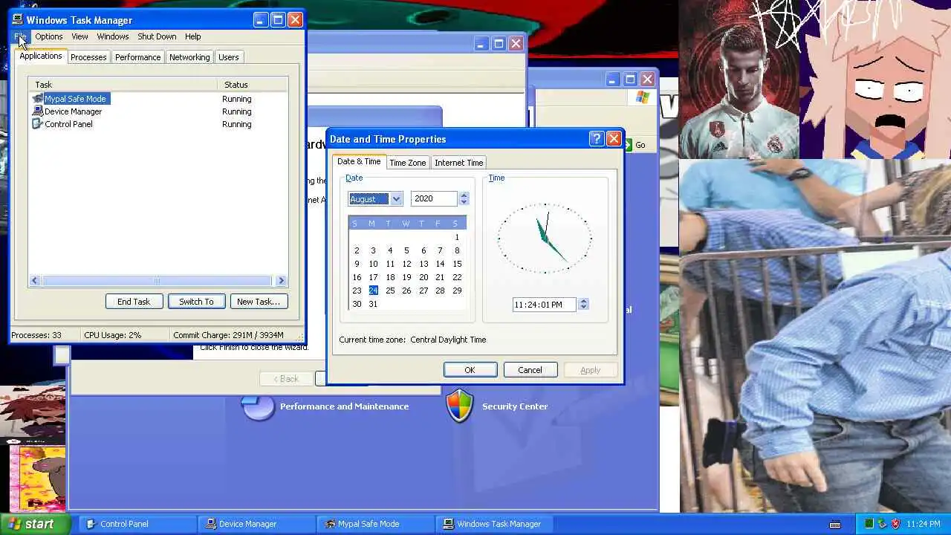This screenshot has height=535, width=951.
Task: Switch to the Time Zone tab
Action: pos(407,163)
